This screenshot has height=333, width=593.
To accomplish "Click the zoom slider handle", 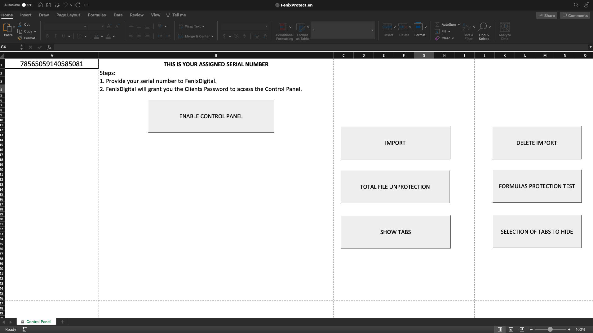I will pos(550,329).
